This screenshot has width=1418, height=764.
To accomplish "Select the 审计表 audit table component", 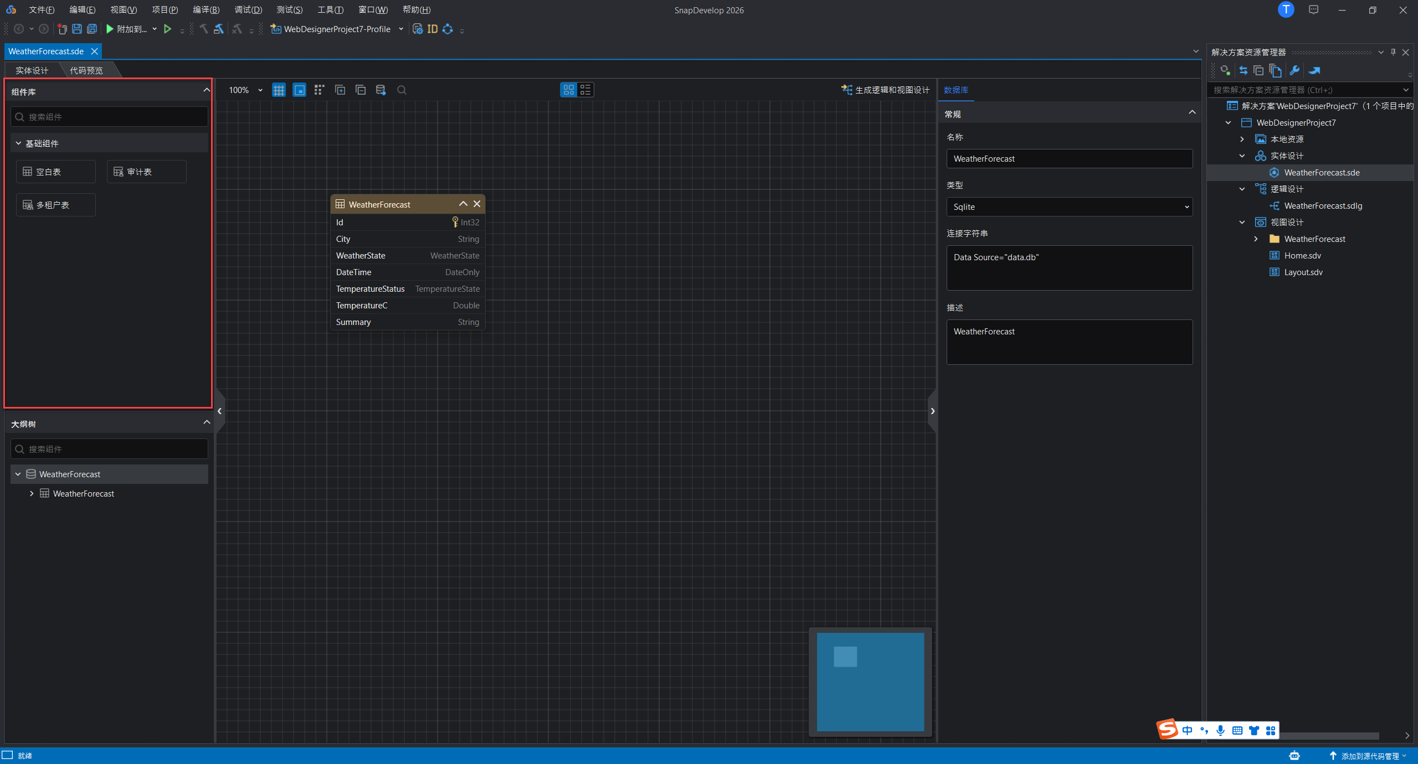I will pos(147,172).
